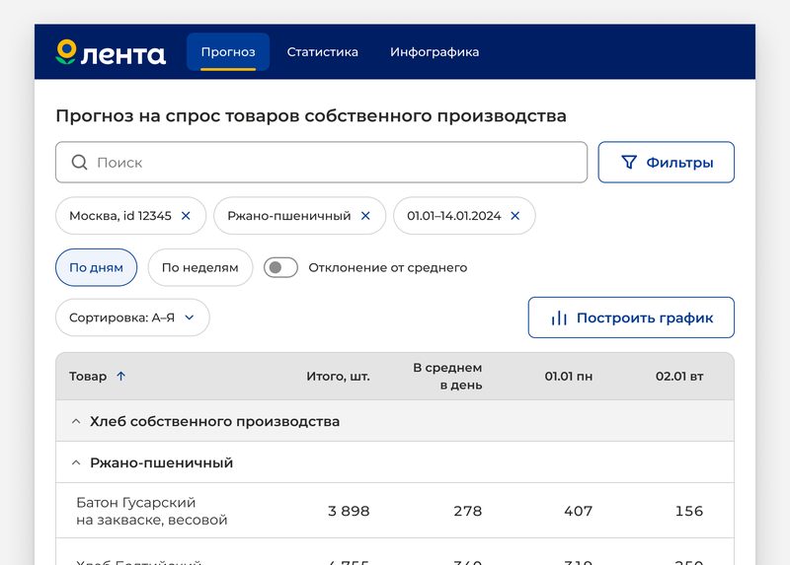The image size is (790, 565).
Task: Open the Статистика tab
Action: click(323, 52)
